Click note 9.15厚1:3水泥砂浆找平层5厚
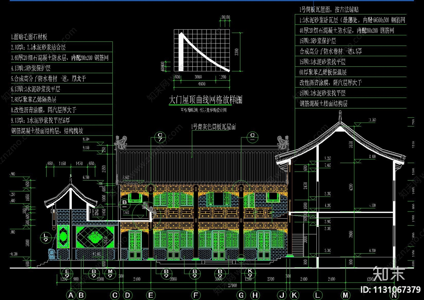The height and width of the screenshot is (300, 424). click(x=40, y=120)
